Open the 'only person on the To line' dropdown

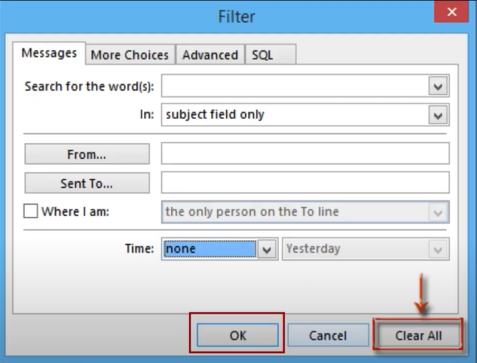pos(305,212)
